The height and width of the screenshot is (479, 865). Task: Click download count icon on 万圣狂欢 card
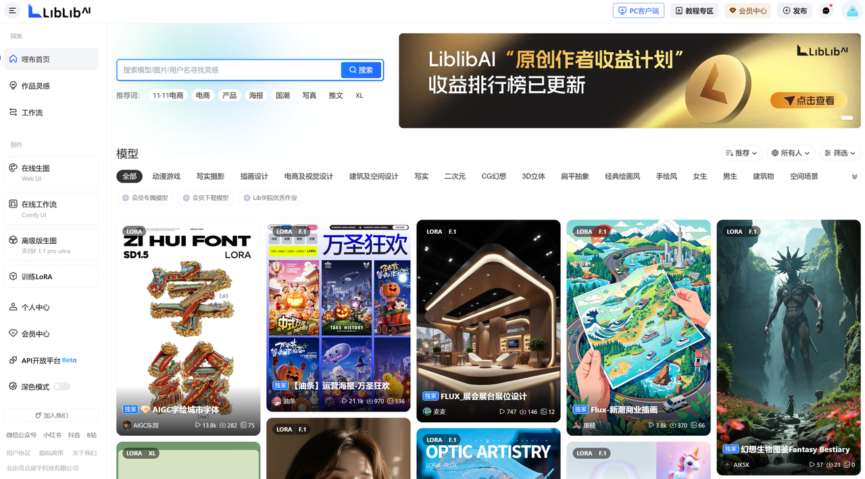370,401
